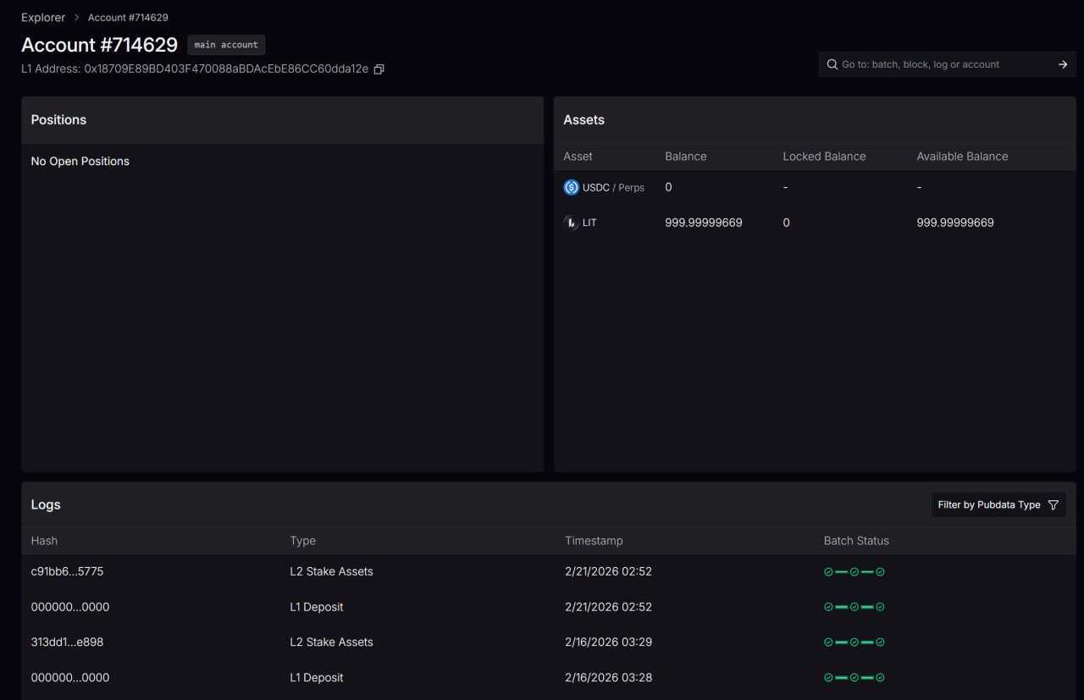Click batch status of latest L1 Deposit

[x=854, y=607]
